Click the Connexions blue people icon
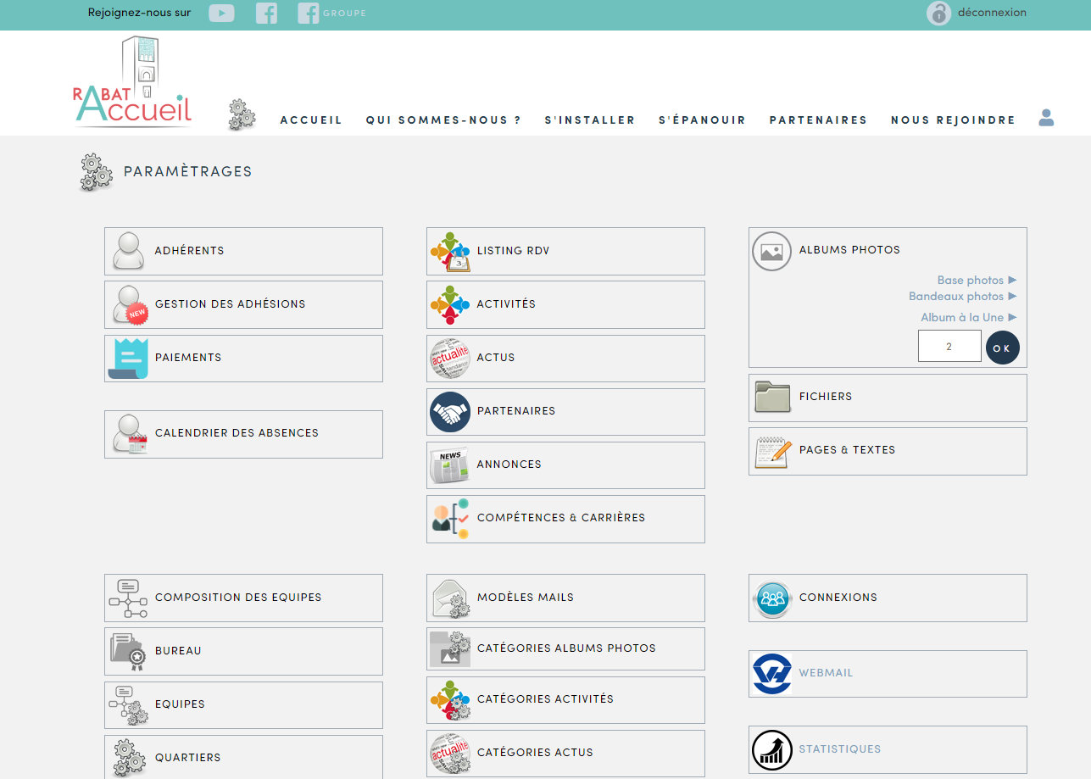Screen dimensions: 1091x779 [x=771, y=598]
